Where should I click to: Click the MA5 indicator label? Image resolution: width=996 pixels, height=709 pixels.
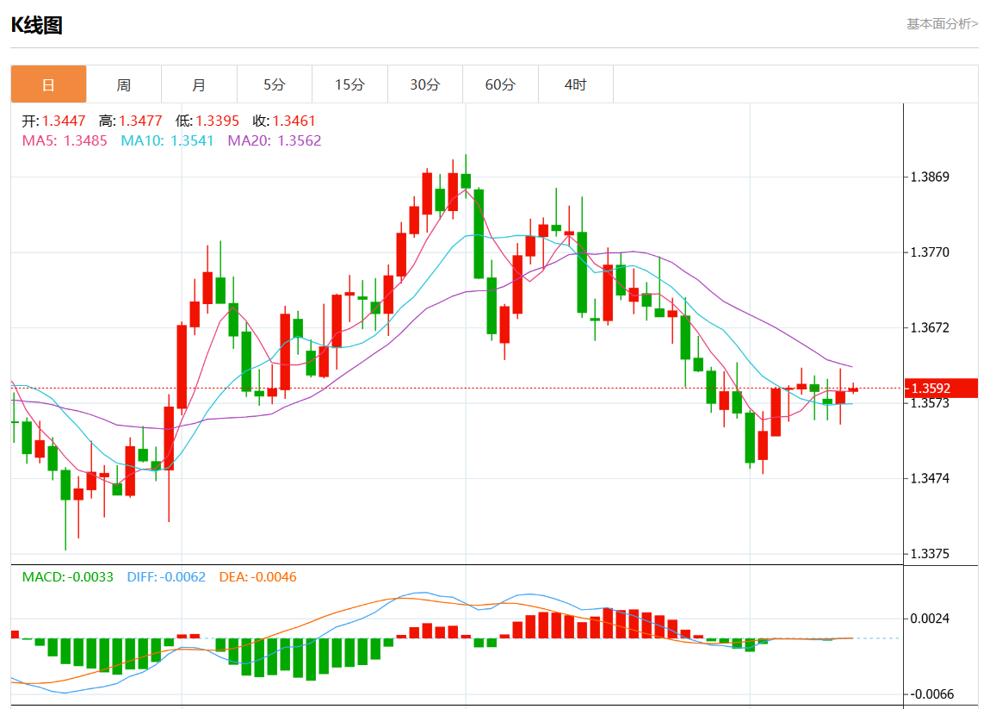(x=65, y=140)
